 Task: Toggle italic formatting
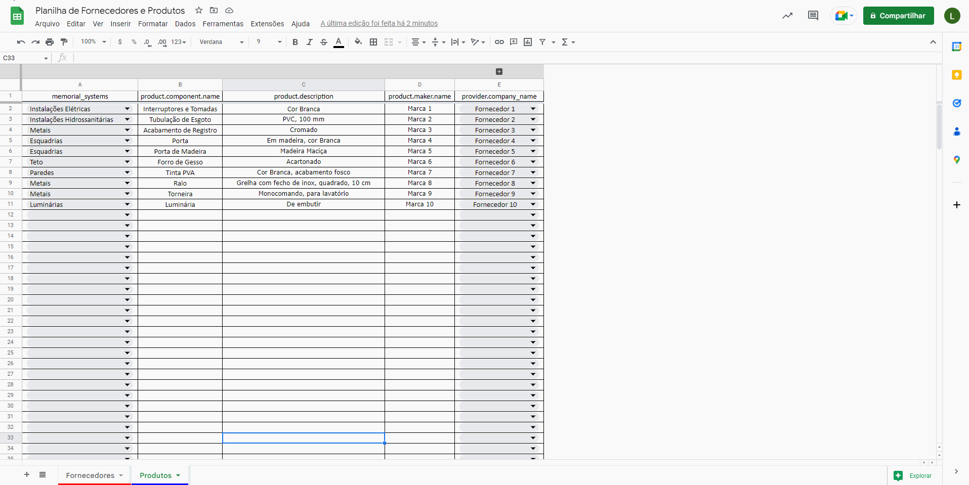tap(309, 42)
